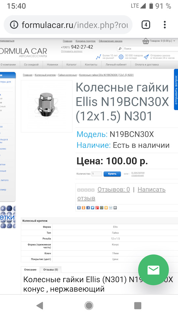Expand the cart dropdown arrow
This screenshot has width=178, height=317.
click(x=174, y=41)
